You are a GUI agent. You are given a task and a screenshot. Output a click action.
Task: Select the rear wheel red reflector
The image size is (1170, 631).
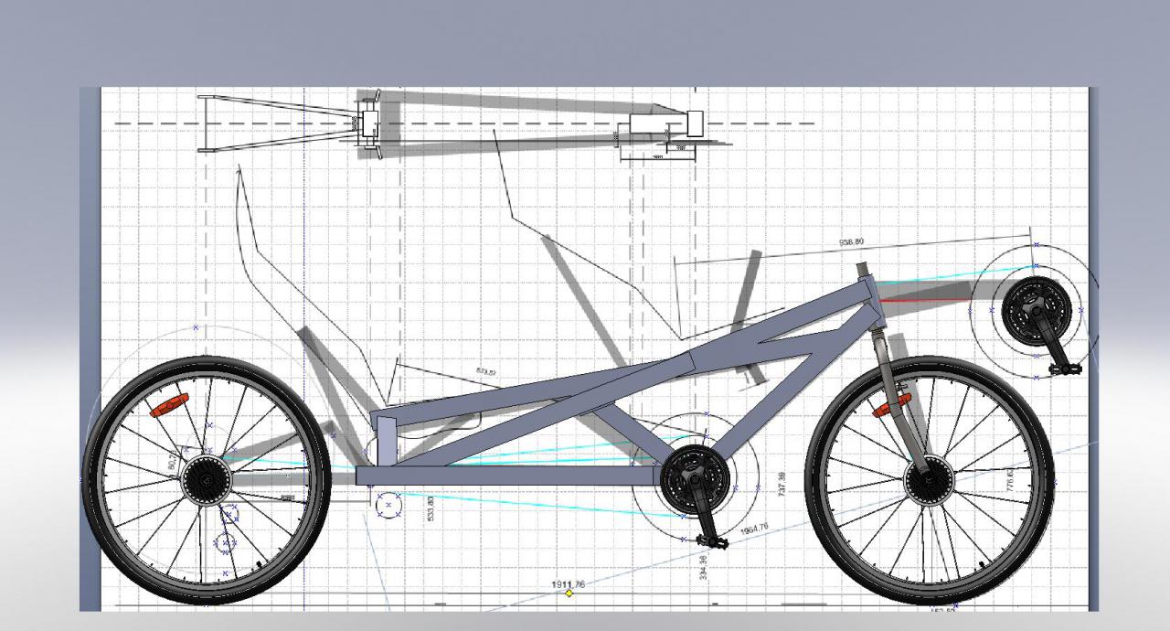[x=169, y=405]
